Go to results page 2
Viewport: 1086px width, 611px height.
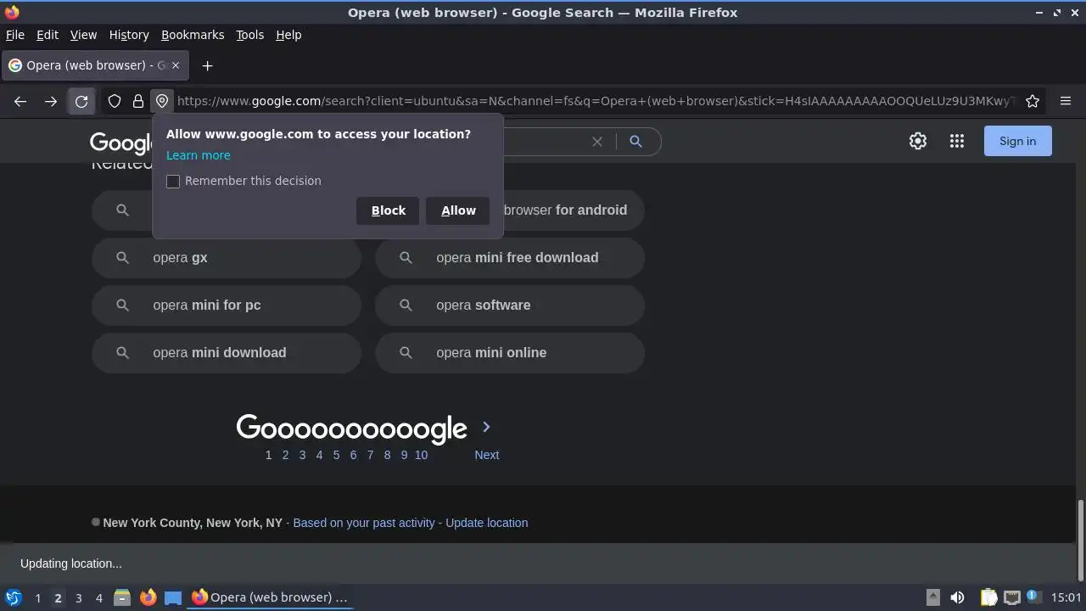pos(285,455)
